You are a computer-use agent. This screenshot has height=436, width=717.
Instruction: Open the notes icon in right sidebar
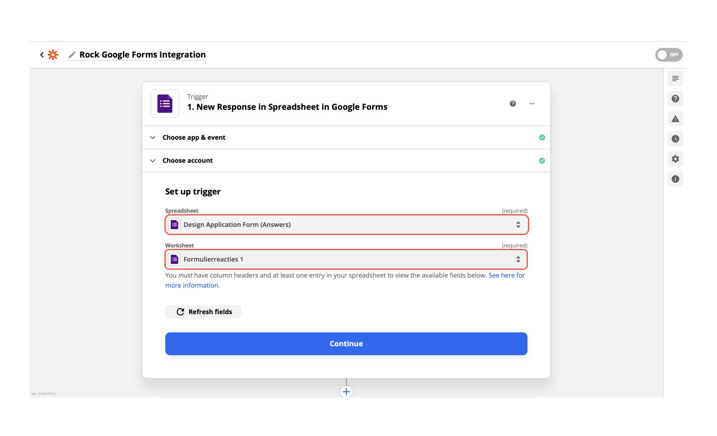point(675,79)
